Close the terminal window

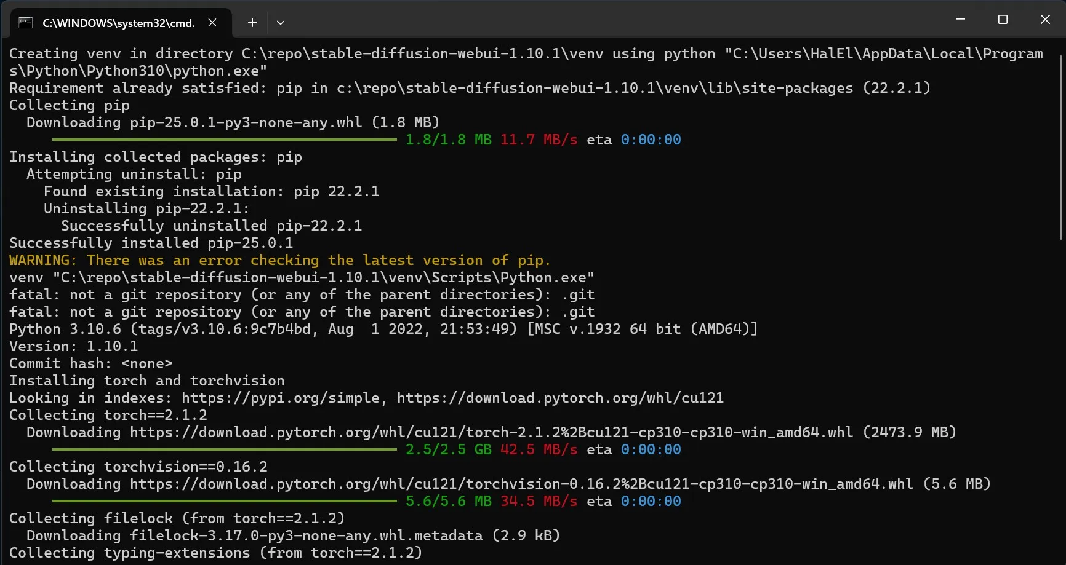tap(1045, 20)
